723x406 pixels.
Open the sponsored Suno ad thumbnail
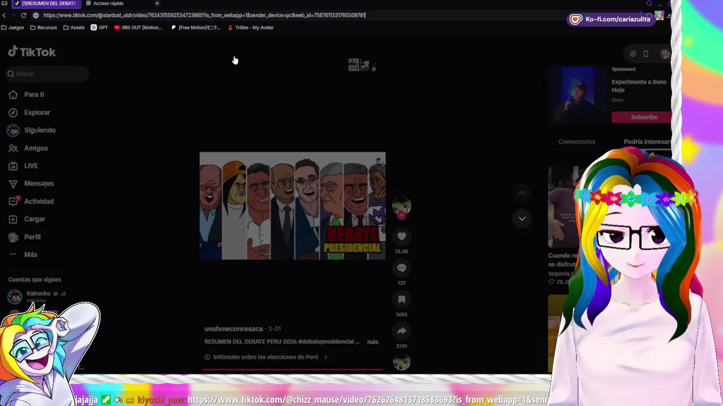(x=577, y=95)
